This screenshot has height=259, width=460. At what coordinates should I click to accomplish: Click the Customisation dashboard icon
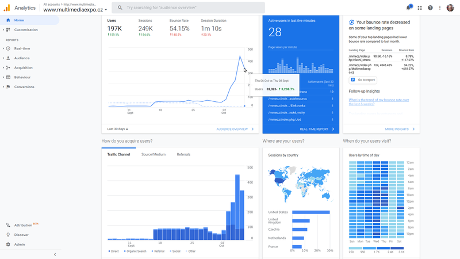pos(8,30)
